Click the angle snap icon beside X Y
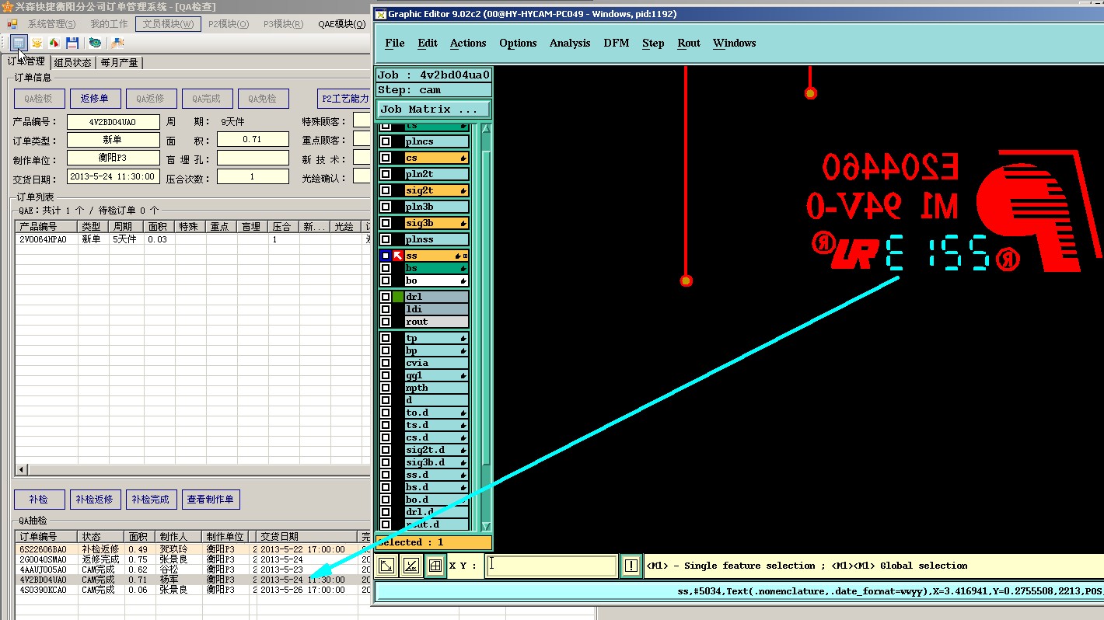 click(411, 566)
